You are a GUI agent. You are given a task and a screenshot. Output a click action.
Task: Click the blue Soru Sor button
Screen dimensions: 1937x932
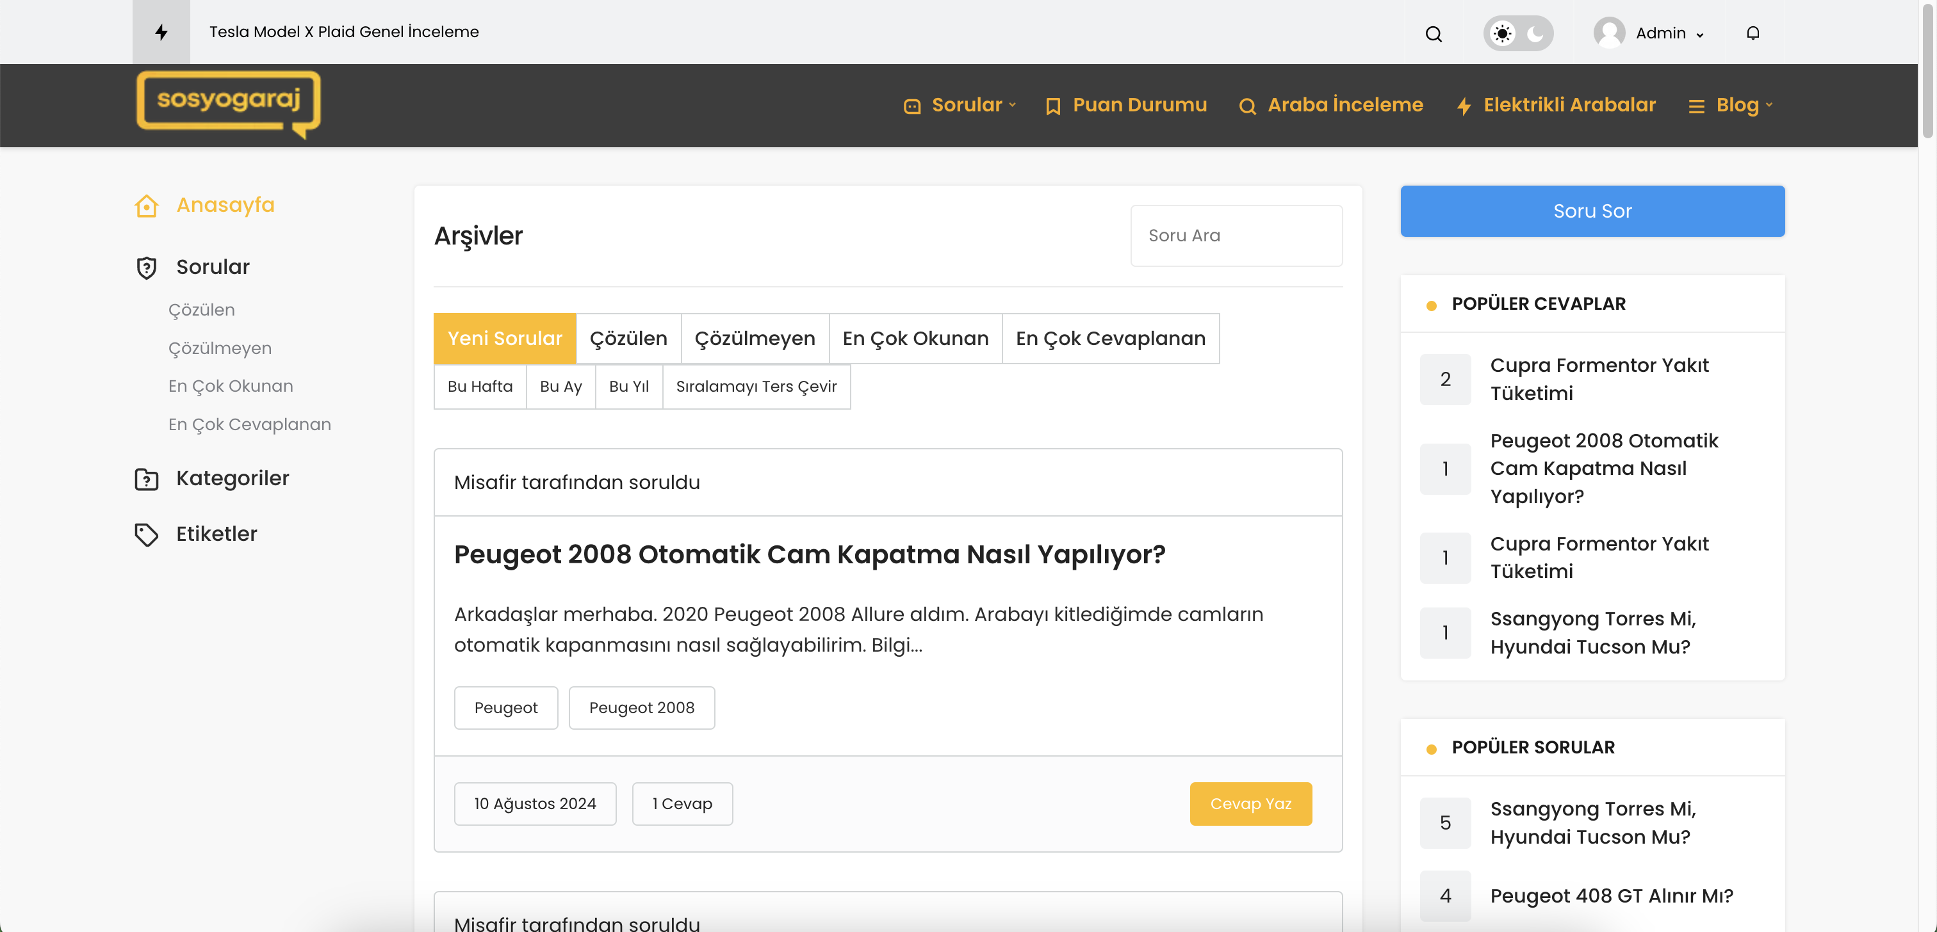(1592, 211)
